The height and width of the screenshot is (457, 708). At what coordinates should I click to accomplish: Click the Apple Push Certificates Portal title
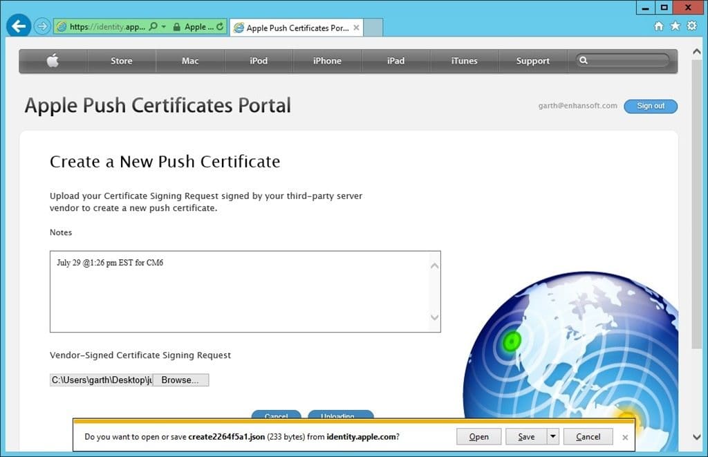pos(158,106)
